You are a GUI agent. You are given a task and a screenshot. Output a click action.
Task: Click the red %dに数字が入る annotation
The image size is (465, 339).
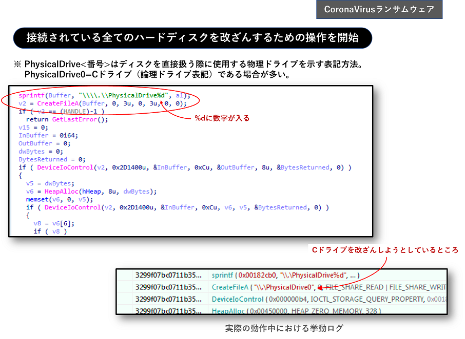tap(221, 117)
